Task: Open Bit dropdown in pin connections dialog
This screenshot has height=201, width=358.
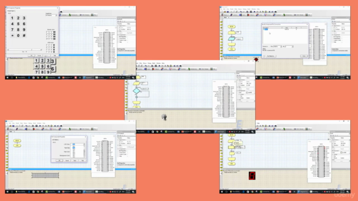Action: click(289, 46)
